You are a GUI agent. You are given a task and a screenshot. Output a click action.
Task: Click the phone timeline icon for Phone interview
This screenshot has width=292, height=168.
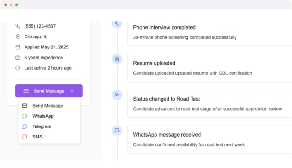click(117, 24)
